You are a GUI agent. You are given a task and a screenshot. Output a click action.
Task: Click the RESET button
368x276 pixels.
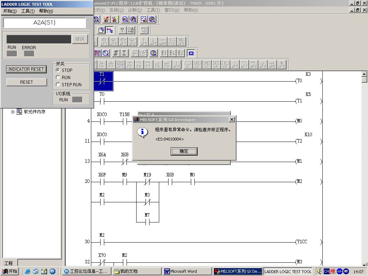[27, 82]
